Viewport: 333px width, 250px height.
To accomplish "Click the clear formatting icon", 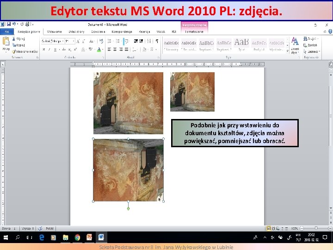I will pos(101,41).
